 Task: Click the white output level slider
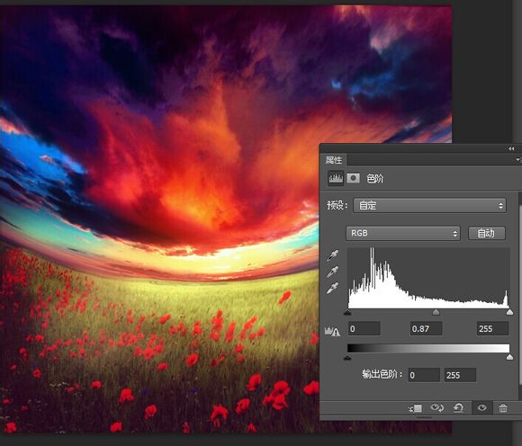(x=509, y=357)
